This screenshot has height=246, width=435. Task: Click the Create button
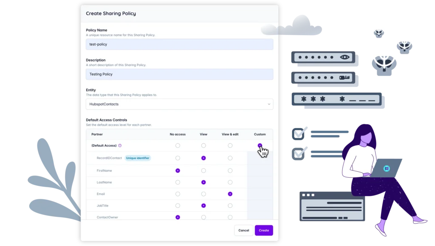pos(264,230)
